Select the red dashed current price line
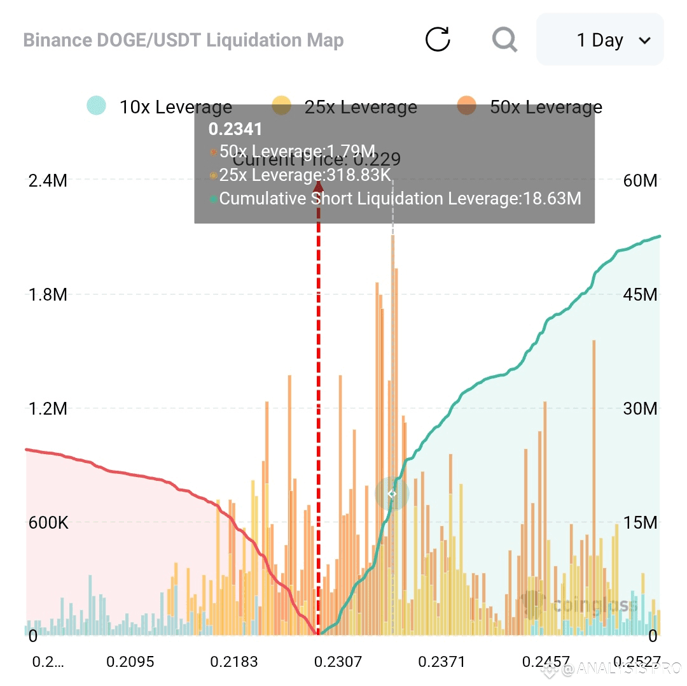 pos(319,417)
